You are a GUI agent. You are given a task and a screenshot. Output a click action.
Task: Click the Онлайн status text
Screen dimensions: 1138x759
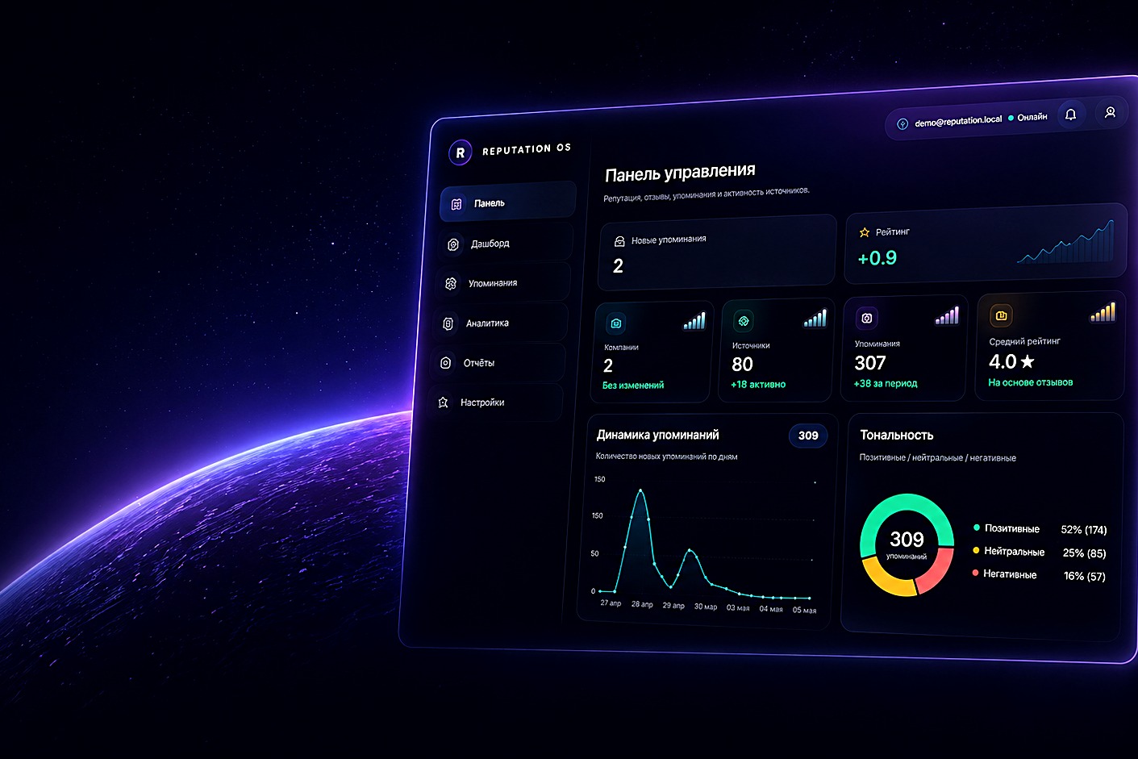(1032, 117)
